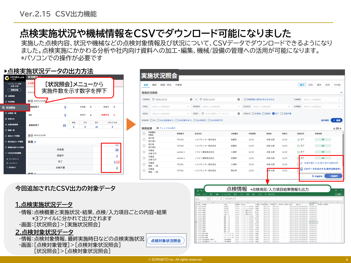Select the 週次 frequency tab
351x263 pixels.
pos(319,85)
